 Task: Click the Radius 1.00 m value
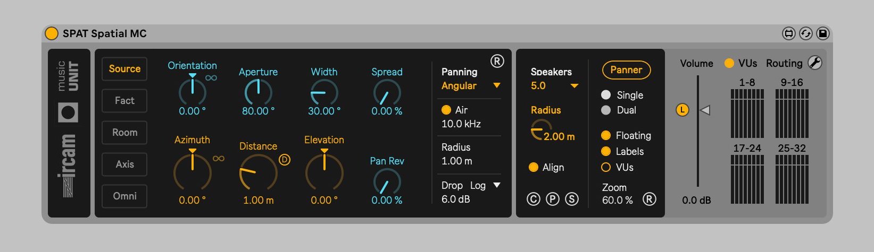457,161
